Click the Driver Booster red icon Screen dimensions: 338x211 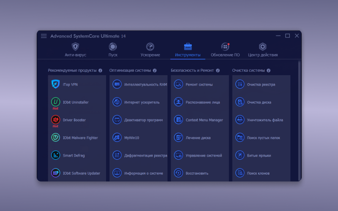tap(56, 119)
